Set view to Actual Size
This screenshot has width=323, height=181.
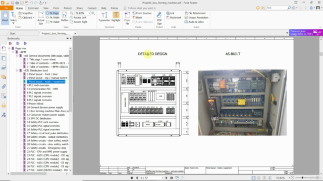point(40,19)
